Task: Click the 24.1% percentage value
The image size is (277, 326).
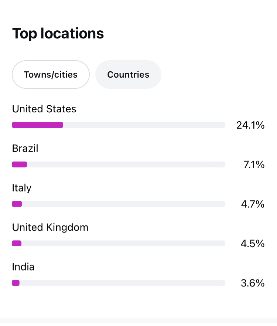Action: (250, 125)
